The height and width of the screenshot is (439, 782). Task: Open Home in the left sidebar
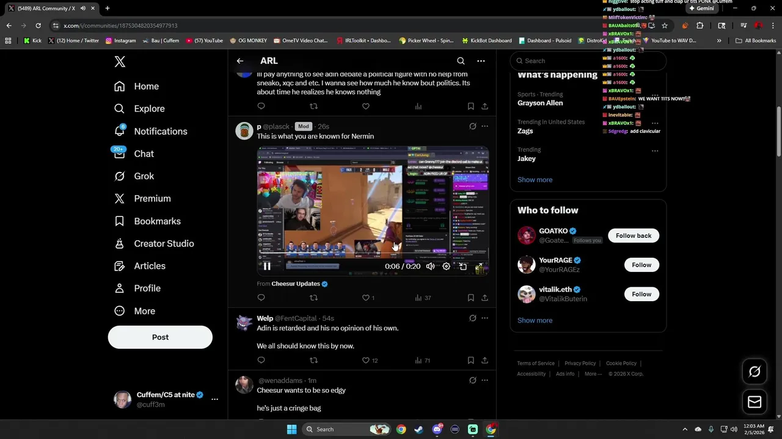point(136,87)
